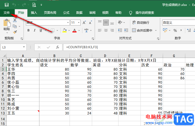Switch to the 数据 tab

[x=79, y=13]
